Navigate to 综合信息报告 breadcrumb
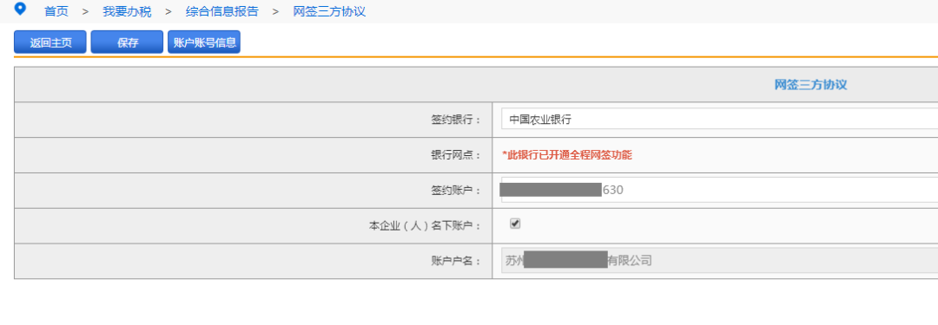The height and width of the screenshot is (325, 938). pyautogui.click(x=222, y=11)
